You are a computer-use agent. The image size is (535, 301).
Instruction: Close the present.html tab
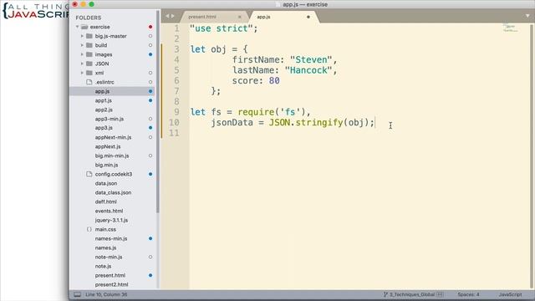(x=240, y=17)
